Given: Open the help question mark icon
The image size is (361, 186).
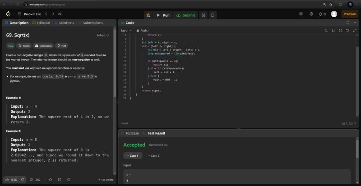Looking at the screenshot, I should (69, 180).
